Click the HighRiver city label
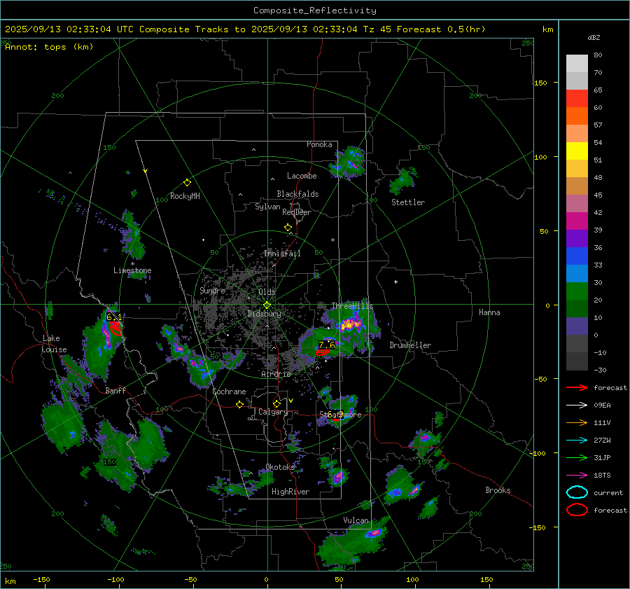 point(290,492)
